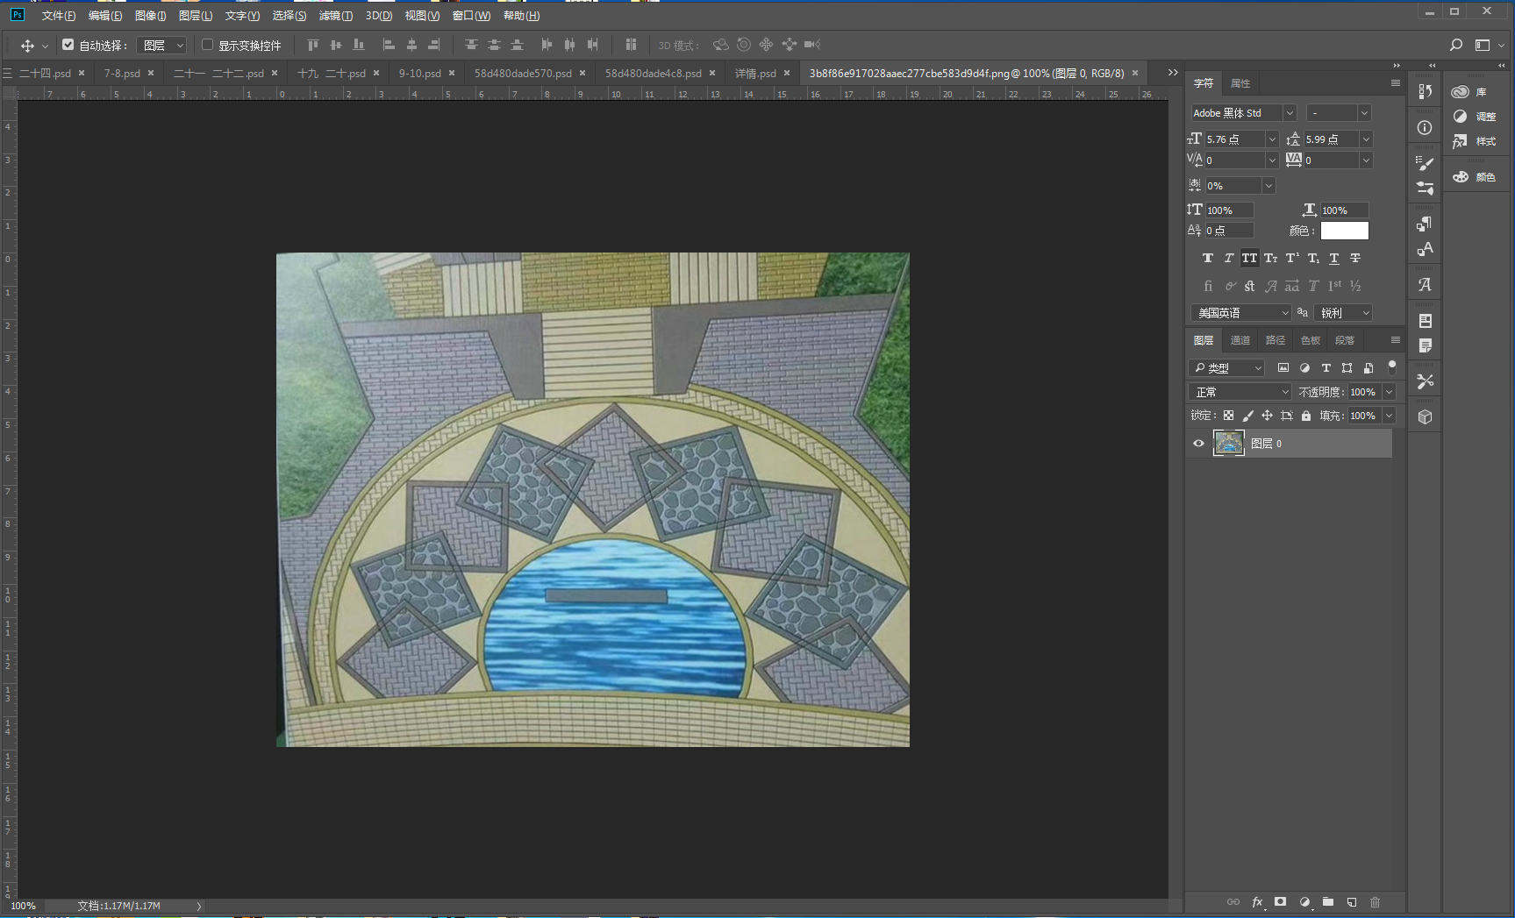Create a new layer icon
Image resolution: width=1515 pixels, height=918 pixels.
pyautogui.click(x=1352, y=902)
